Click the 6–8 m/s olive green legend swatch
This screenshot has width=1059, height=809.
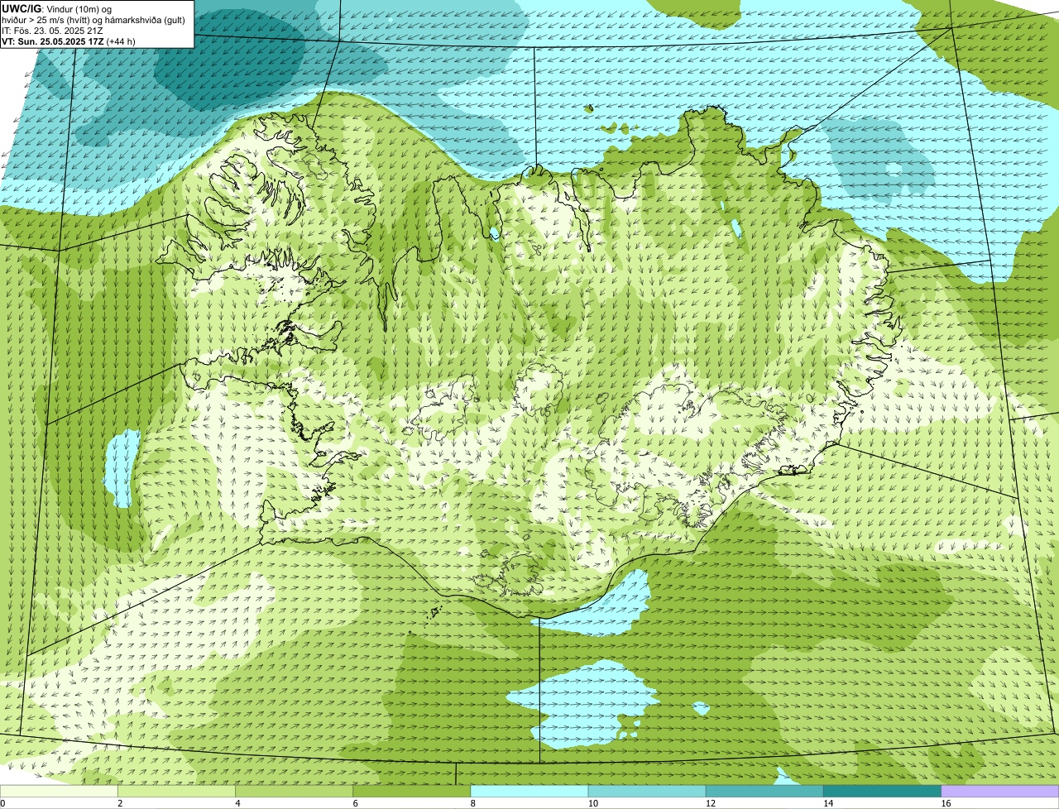tap(411, 792)
